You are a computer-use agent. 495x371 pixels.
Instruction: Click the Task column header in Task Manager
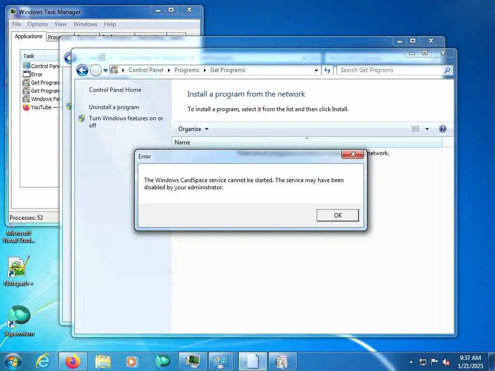click(x=40, y=56)
